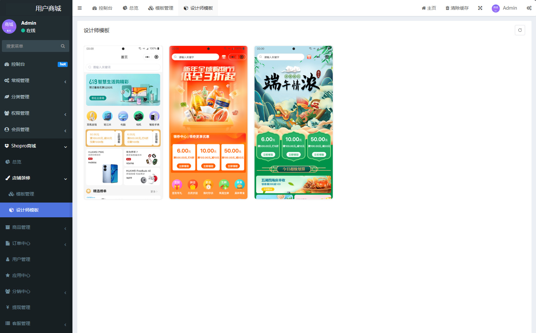Click the Admin avatar in the top bar
This screenshot has width=536, height=333.
tap(496, 8)
